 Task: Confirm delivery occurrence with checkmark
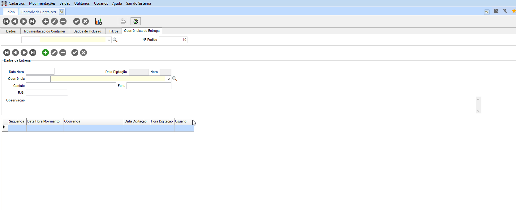75,53
